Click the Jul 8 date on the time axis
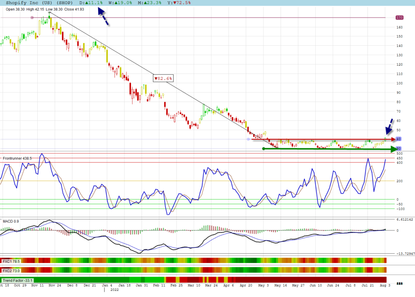 pos(351,285)
